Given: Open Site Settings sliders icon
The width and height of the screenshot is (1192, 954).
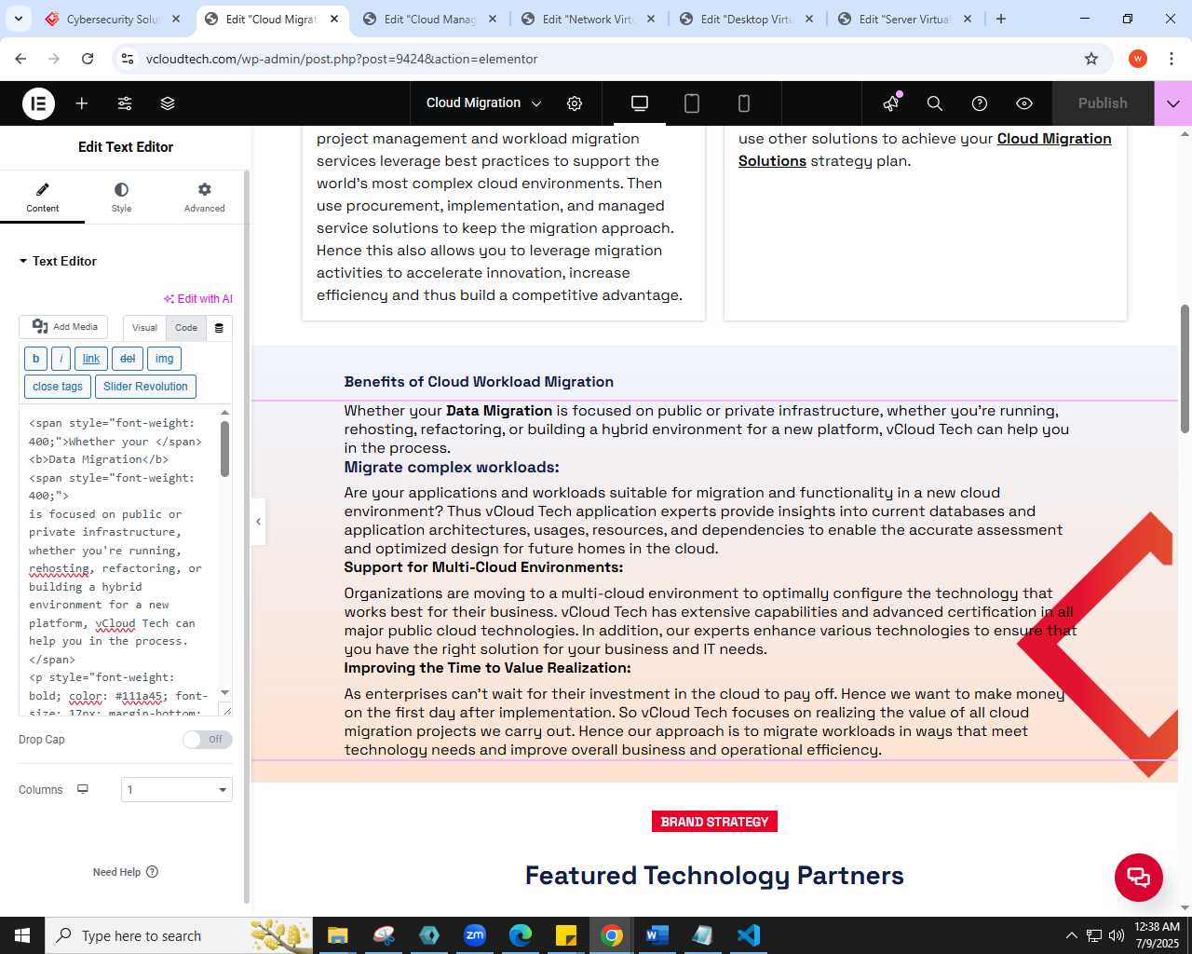Looking at the screenshot, I should pyautogui.click(x=125, y=103).
